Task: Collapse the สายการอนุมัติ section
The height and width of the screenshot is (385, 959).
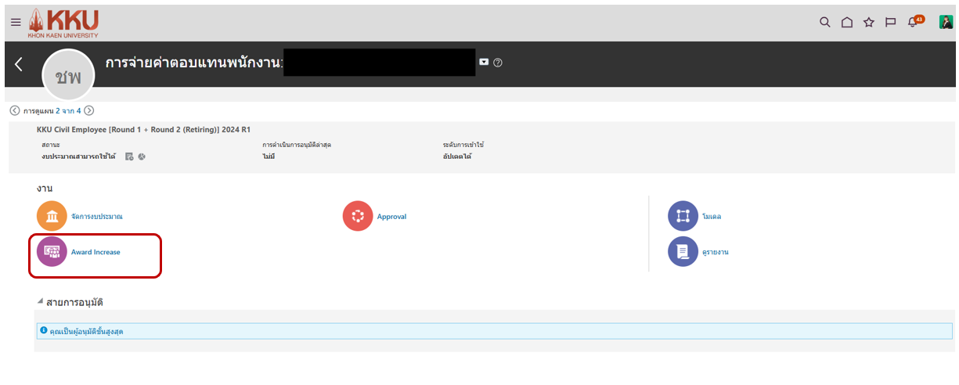Action: (41, 302)
